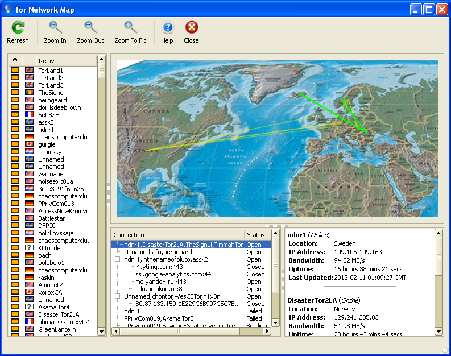Click the French flag beside ahmiaTORproxy02
The width and height of the screenshot is (451, 356).
[29, 321]
